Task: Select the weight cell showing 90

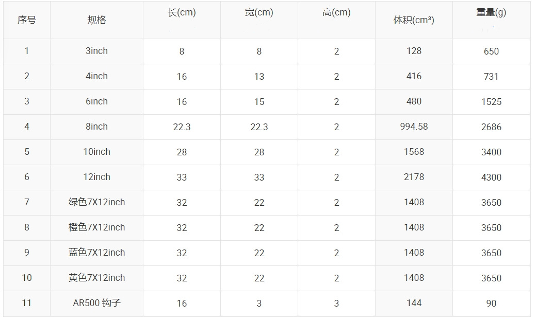Action: tap(491, 304)
